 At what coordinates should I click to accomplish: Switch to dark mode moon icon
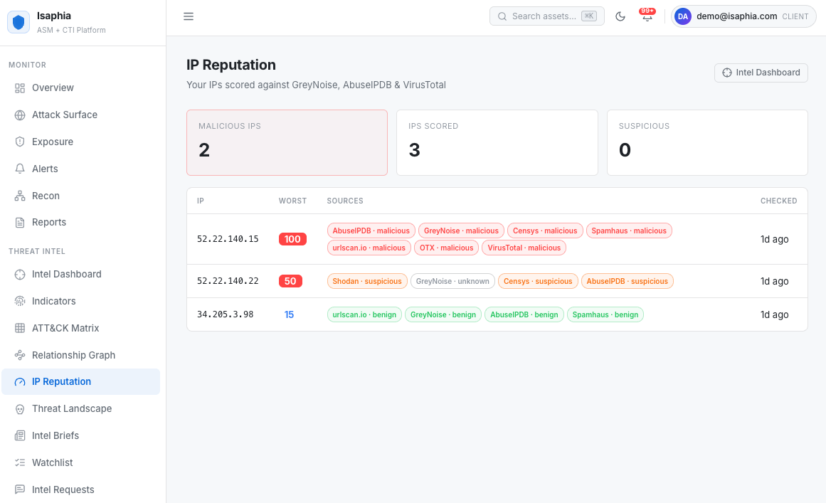point(620,16)
